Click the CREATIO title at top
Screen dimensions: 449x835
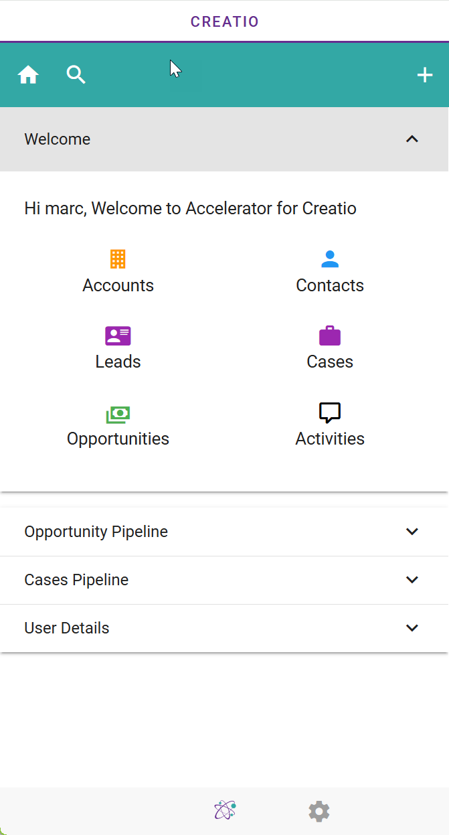(x=225, y=21)
